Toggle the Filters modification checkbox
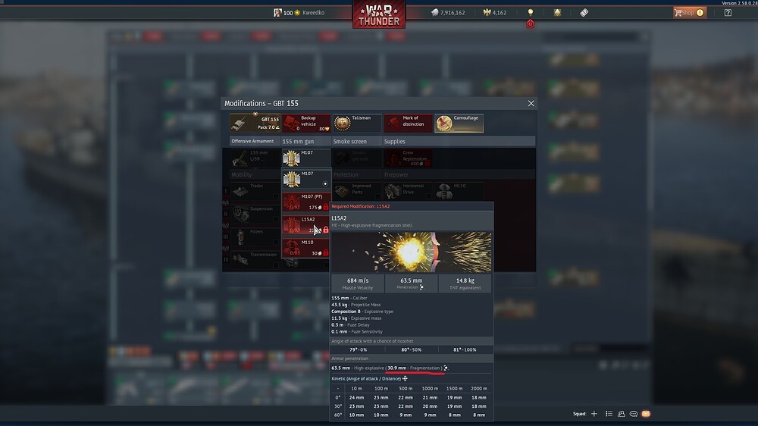758x426 pixels. [x=276, y=242]
